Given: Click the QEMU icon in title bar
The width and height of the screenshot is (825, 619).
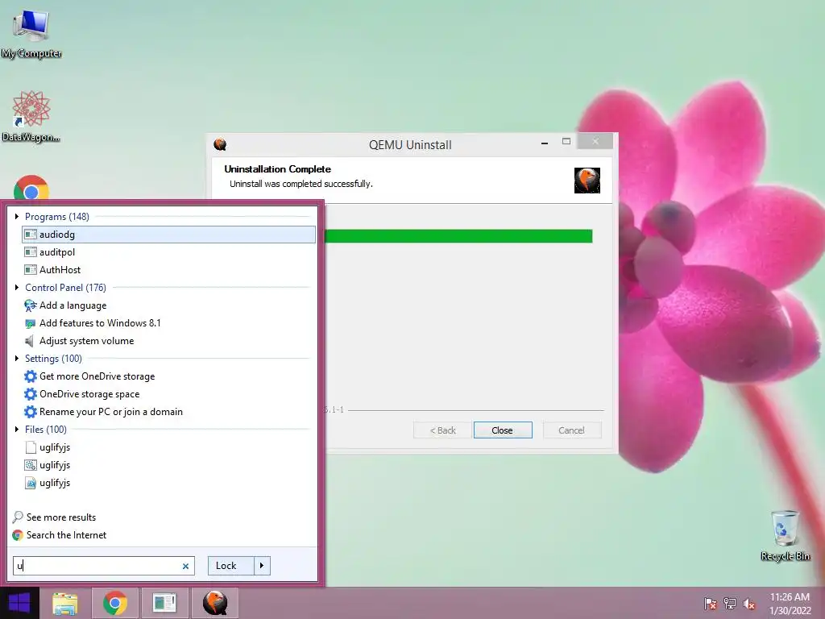Looking at the screenshot, I should coord(220,144).
